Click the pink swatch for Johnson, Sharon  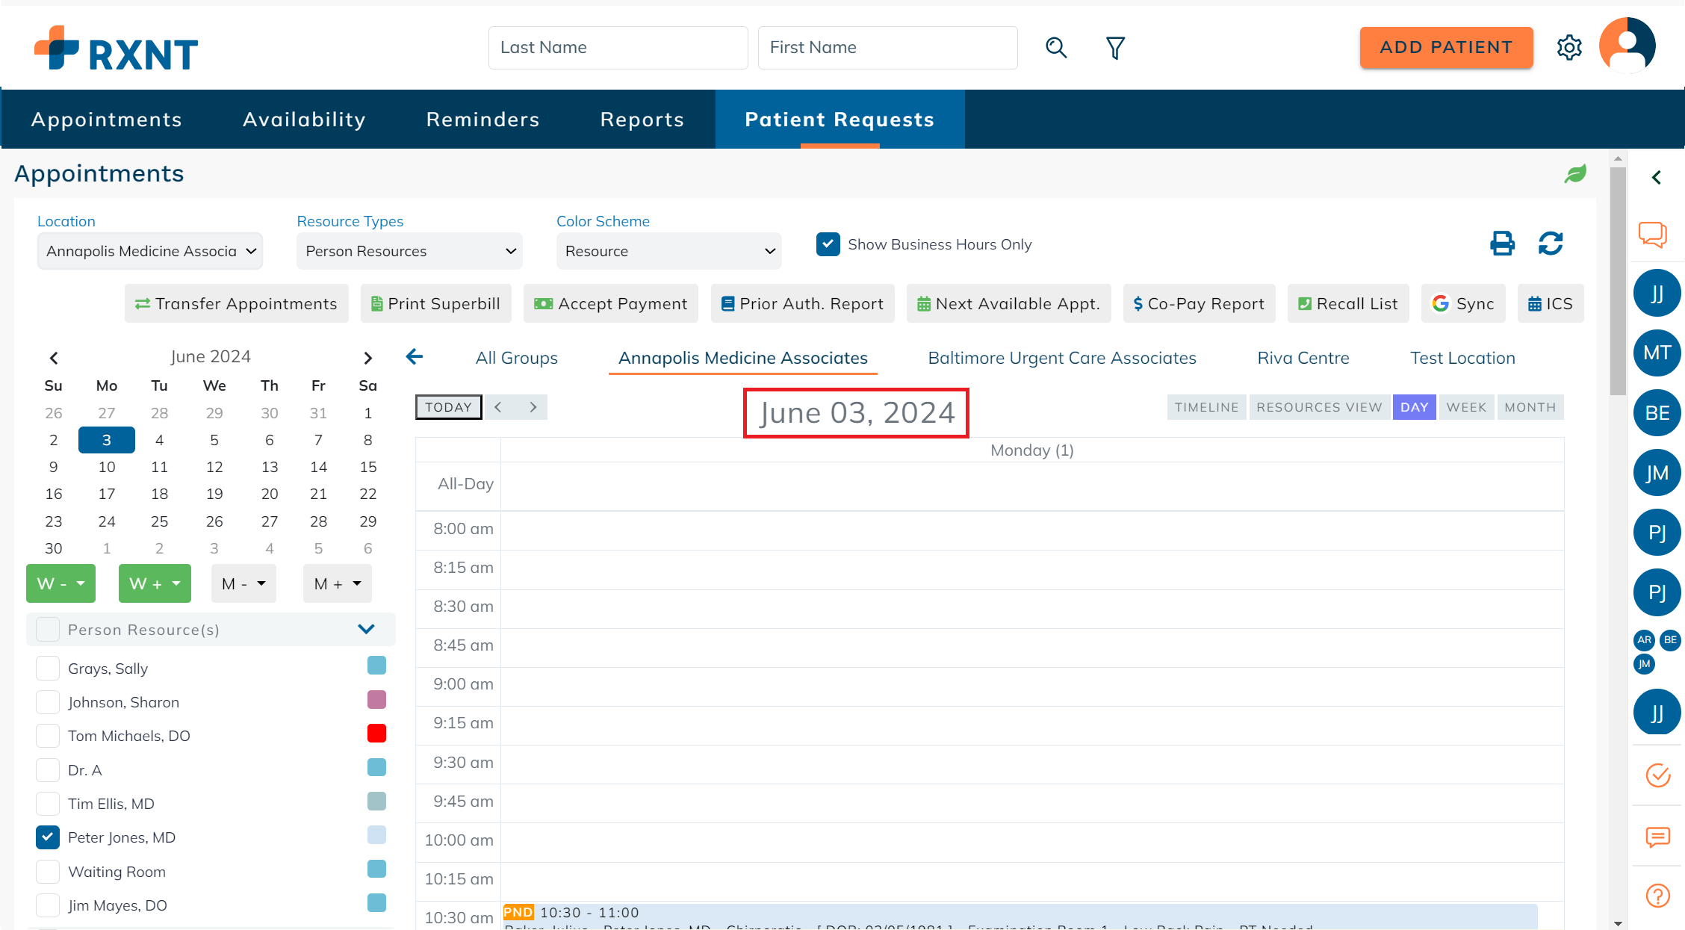click(x=376, y=699)
